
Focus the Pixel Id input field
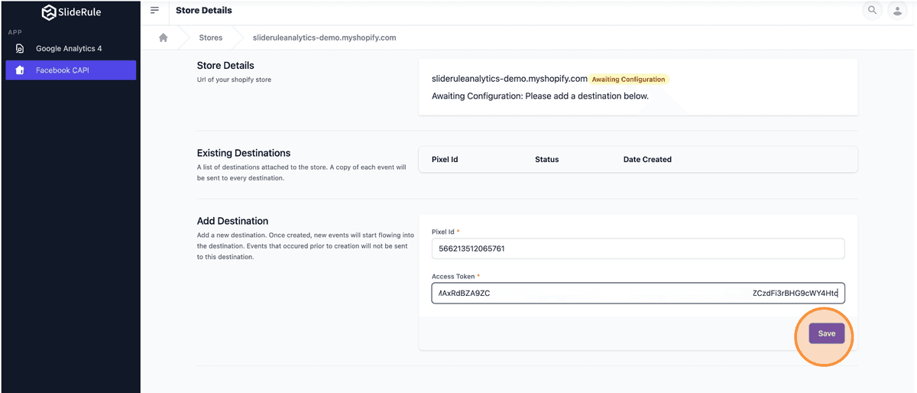tap(638, 248)
